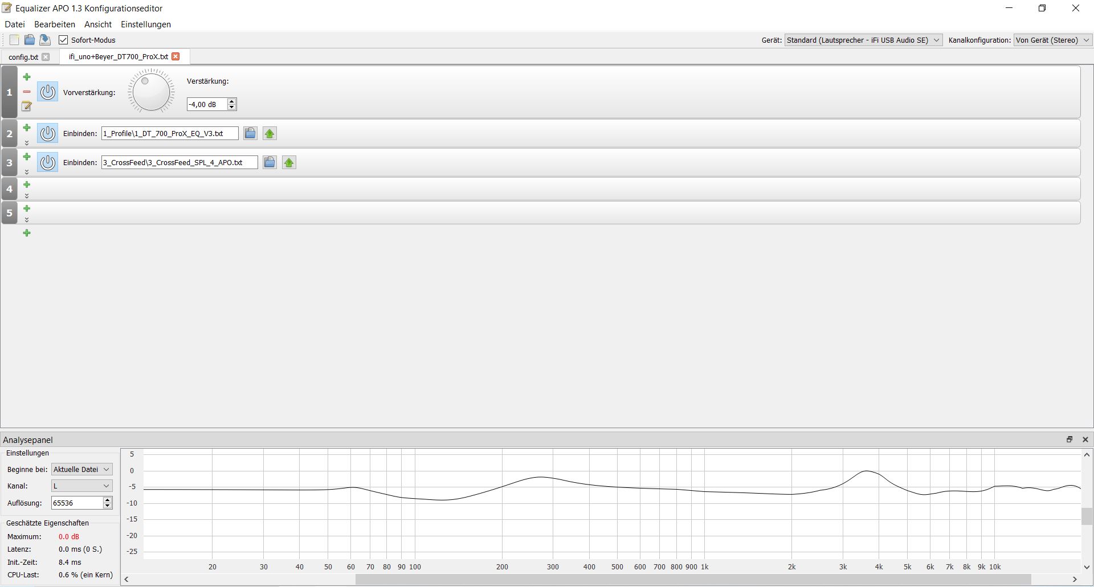Click the CPU-Last 0.6 % value
1094x587 pixels.
click(x=85, y=575)
